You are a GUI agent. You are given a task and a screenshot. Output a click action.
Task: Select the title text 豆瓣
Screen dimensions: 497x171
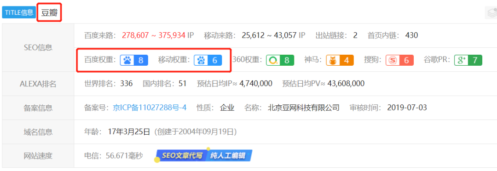pyautogui.click(x=49, y=13)
